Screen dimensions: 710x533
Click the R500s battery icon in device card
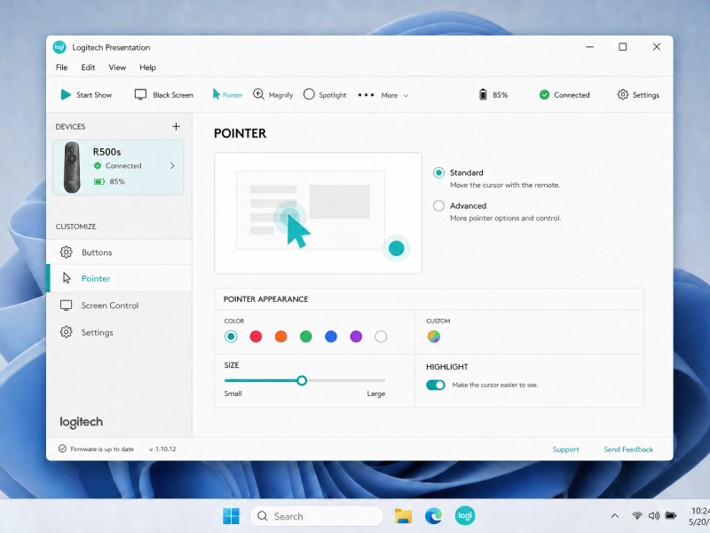(99, 182)
